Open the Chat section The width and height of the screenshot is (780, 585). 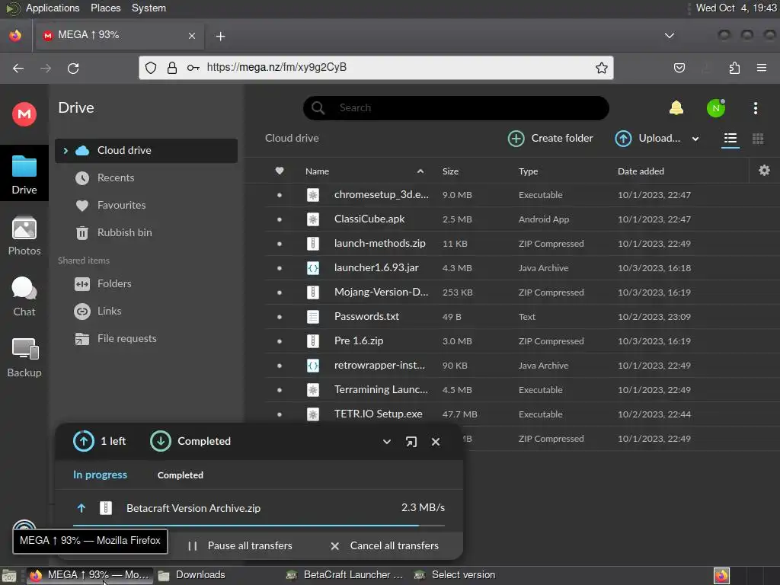(24, 297)
